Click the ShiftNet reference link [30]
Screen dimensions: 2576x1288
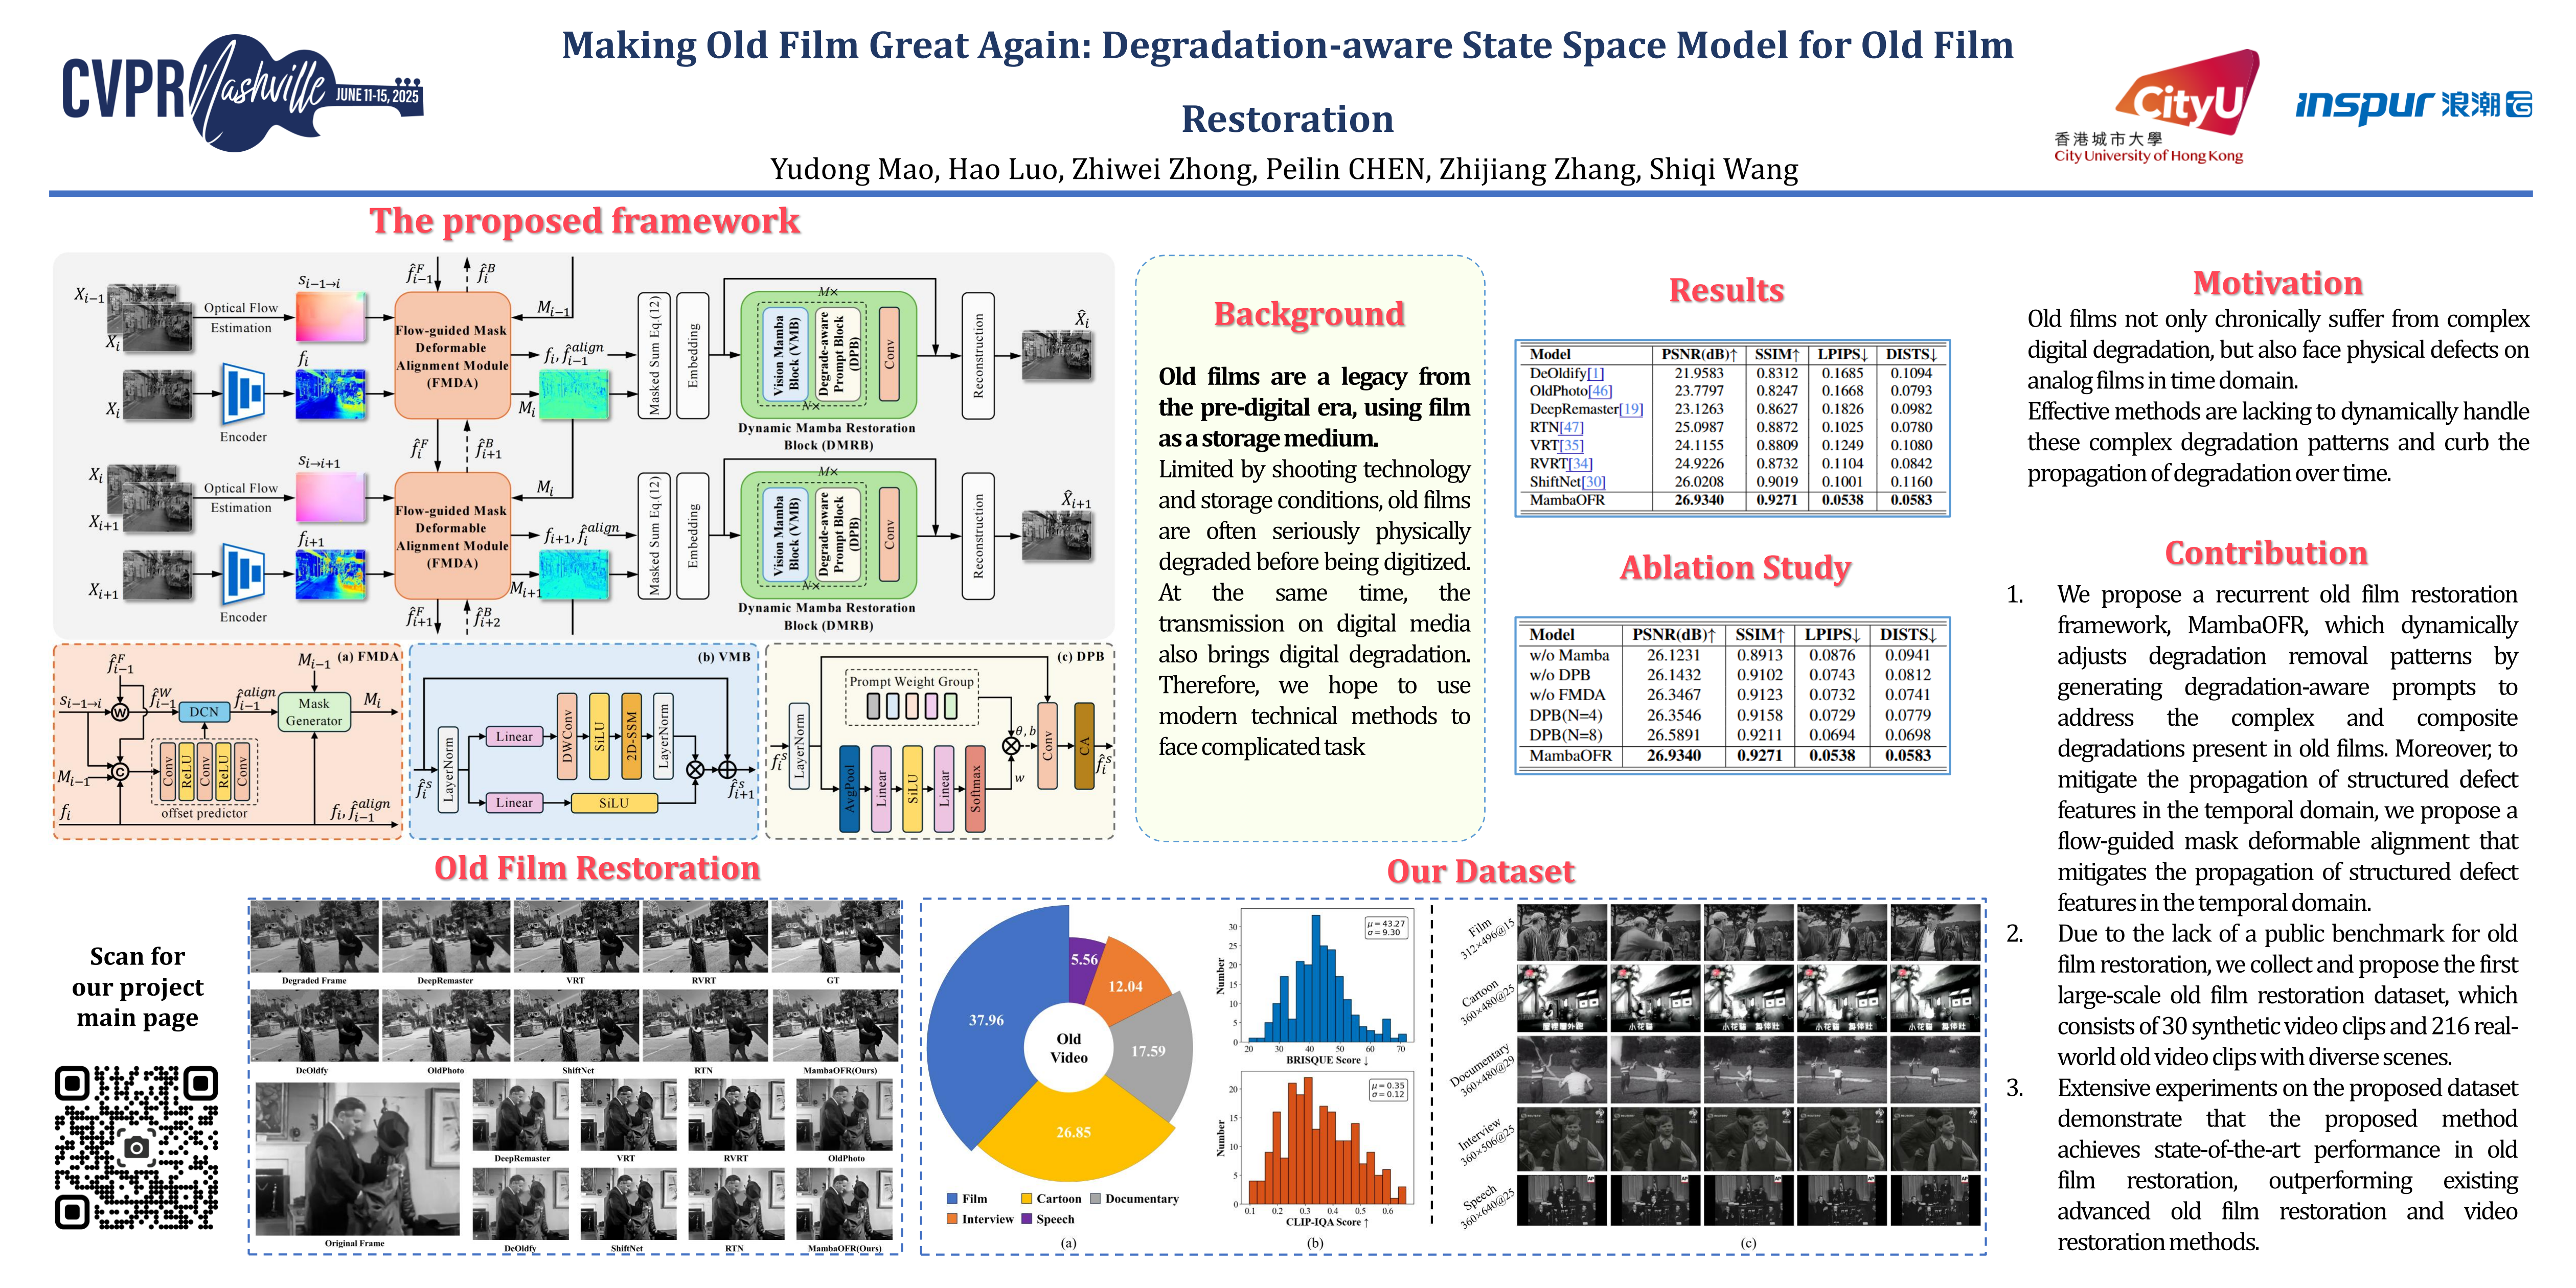[1593, 482]
